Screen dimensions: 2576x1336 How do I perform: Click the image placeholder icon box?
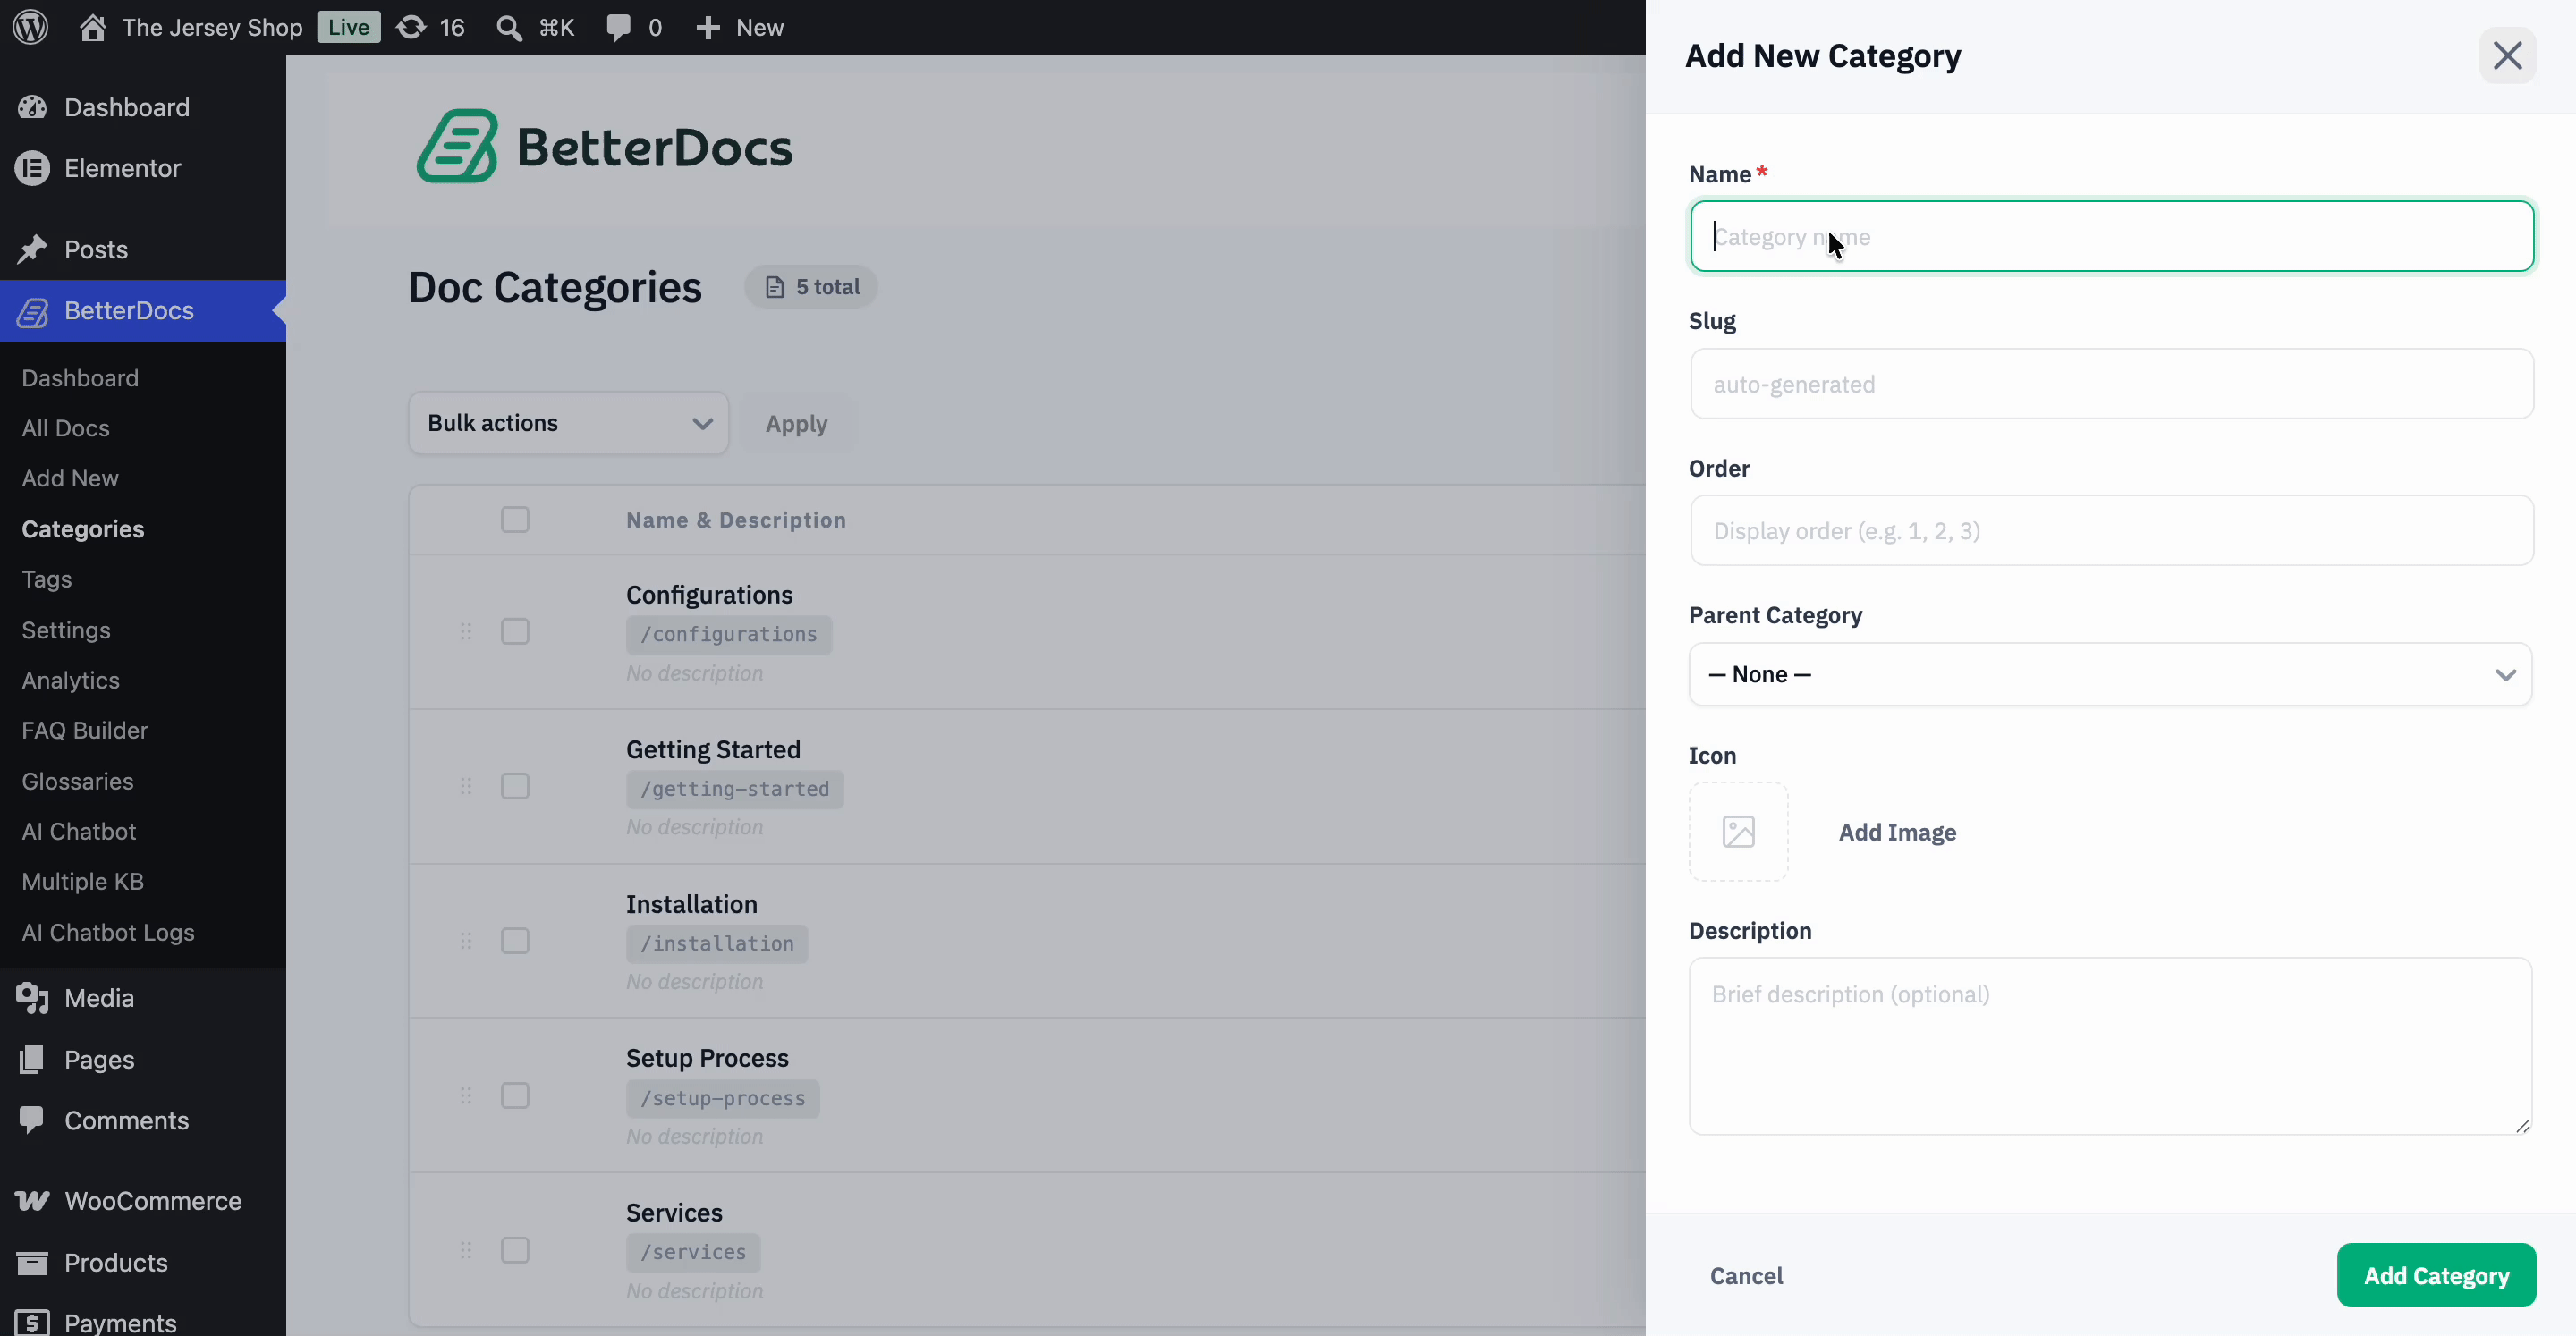pos(1738,832)
